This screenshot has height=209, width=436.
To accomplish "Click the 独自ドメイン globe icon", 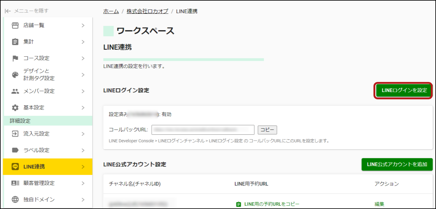I will (15, 200).
